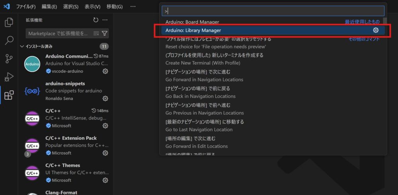Open the Explorer view in activity bar
Viewport: 398px width, 195px height.
pyautogui.click(x=9, y=22)
